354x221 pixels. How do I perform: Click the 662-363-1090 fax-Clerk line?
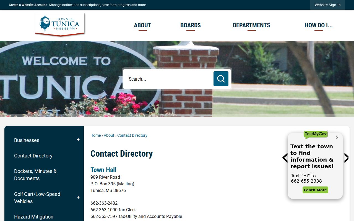[x=113, y=210]
